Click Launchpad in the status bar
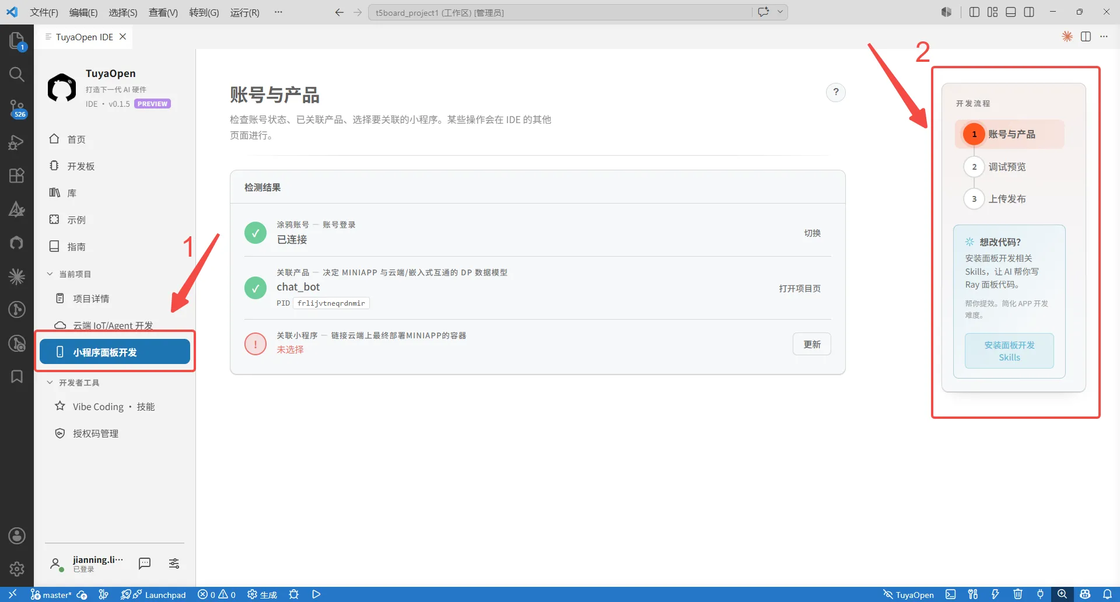The width and height of the screenshot is (1120, 602). tap(153, 594)
